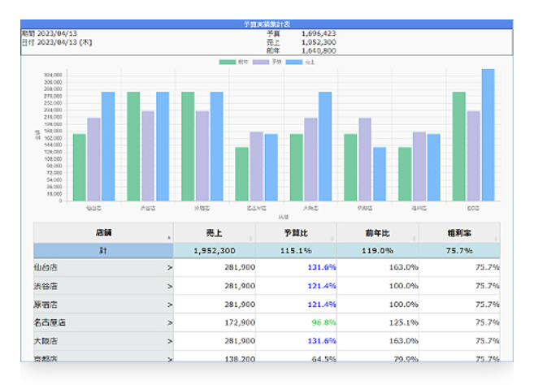This screenshot has height=385, width=534.
Task: Select the 予算実績集計表 title bar
Action: pos(267,25)
